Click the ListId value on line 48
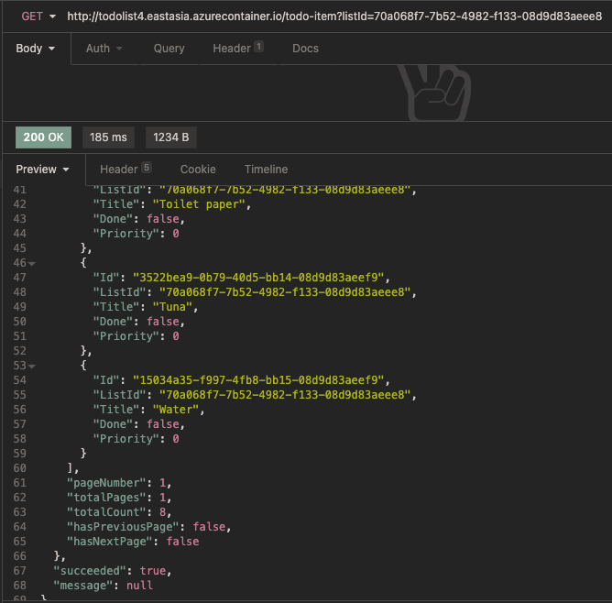 point(285,292)
